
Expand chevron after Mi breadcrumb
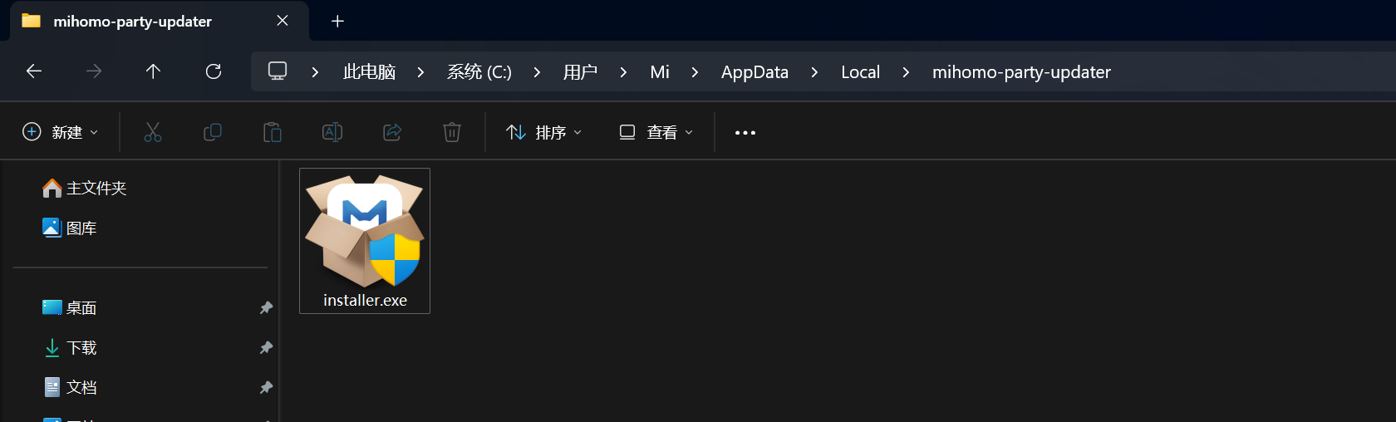(x=695, y=72)
